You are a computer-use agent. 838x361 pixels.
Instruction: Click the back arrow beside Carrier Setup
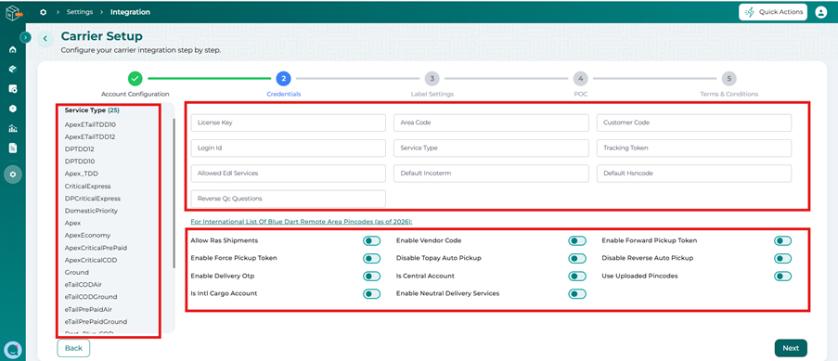[45, 38]
